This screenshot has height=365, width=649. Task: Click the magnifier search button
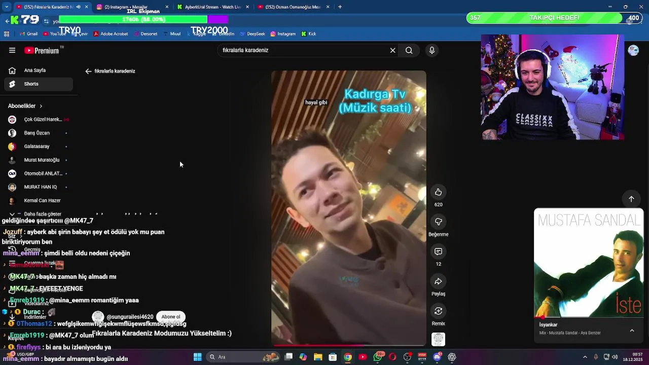pos(409,50)
